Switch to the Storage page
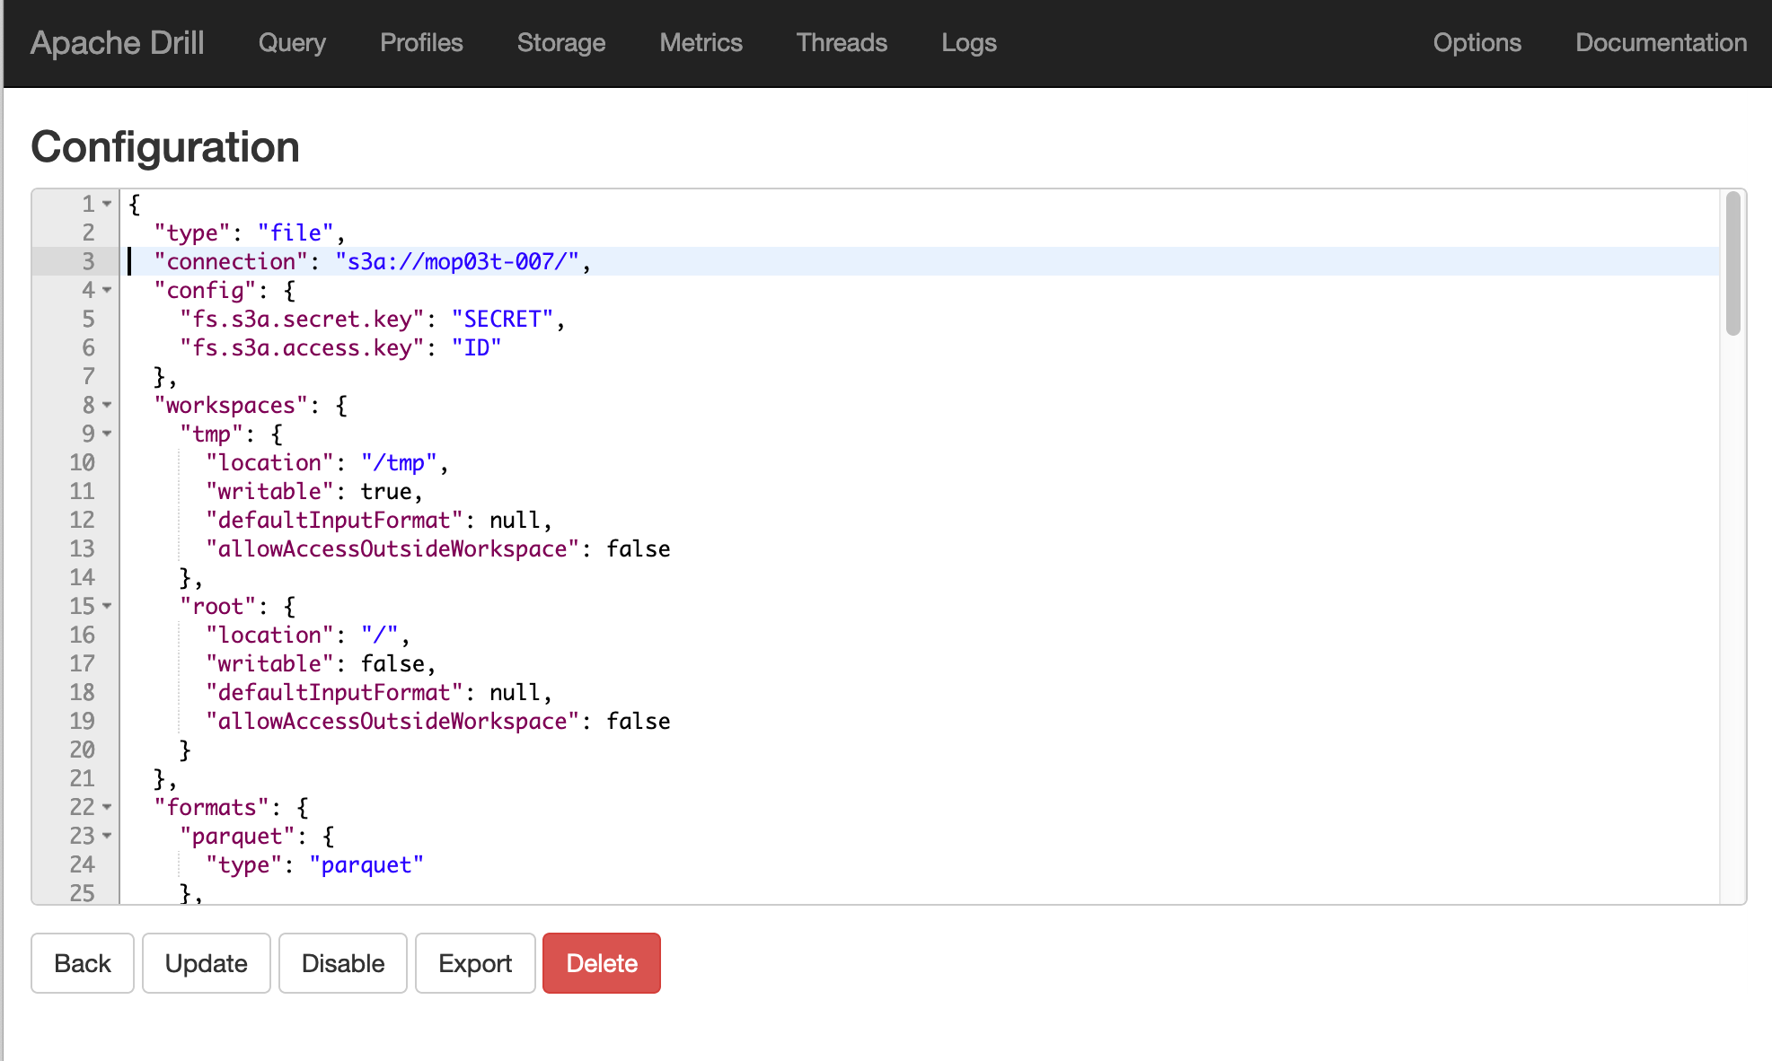This screenshot has width=1772, height=1061. [x=561, y=43]
